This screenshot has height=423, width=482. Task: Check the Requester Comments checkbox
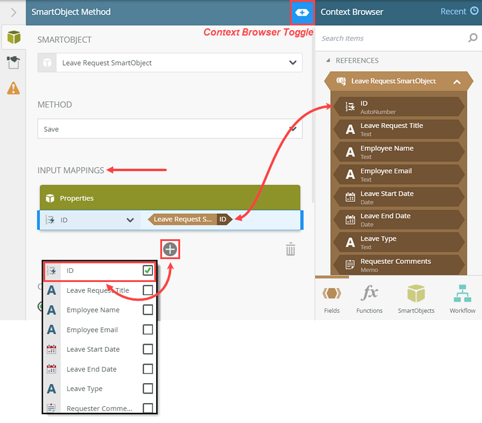pos(148,408)
